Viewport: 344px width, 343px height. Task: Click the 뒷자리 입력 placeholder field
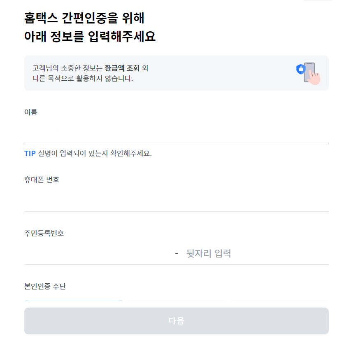[208, 253]
